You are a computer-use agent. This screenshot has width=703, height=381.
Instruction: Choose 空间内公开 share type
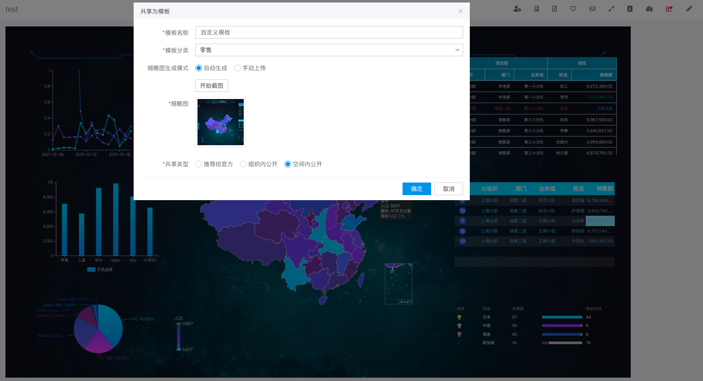(303, 164)
